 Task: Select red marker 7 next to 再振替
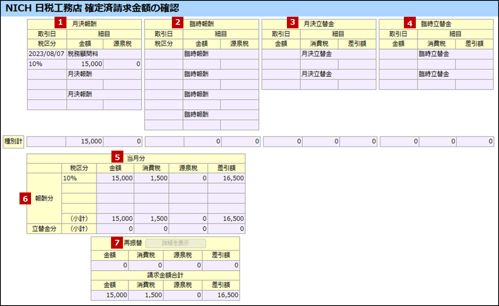[117, 242]
